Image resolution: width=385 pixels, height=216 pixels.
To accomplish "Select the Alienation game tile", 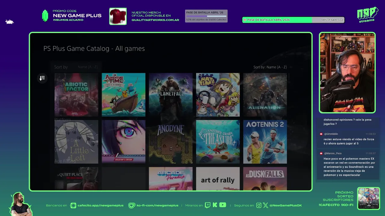I will click(265, 95).
